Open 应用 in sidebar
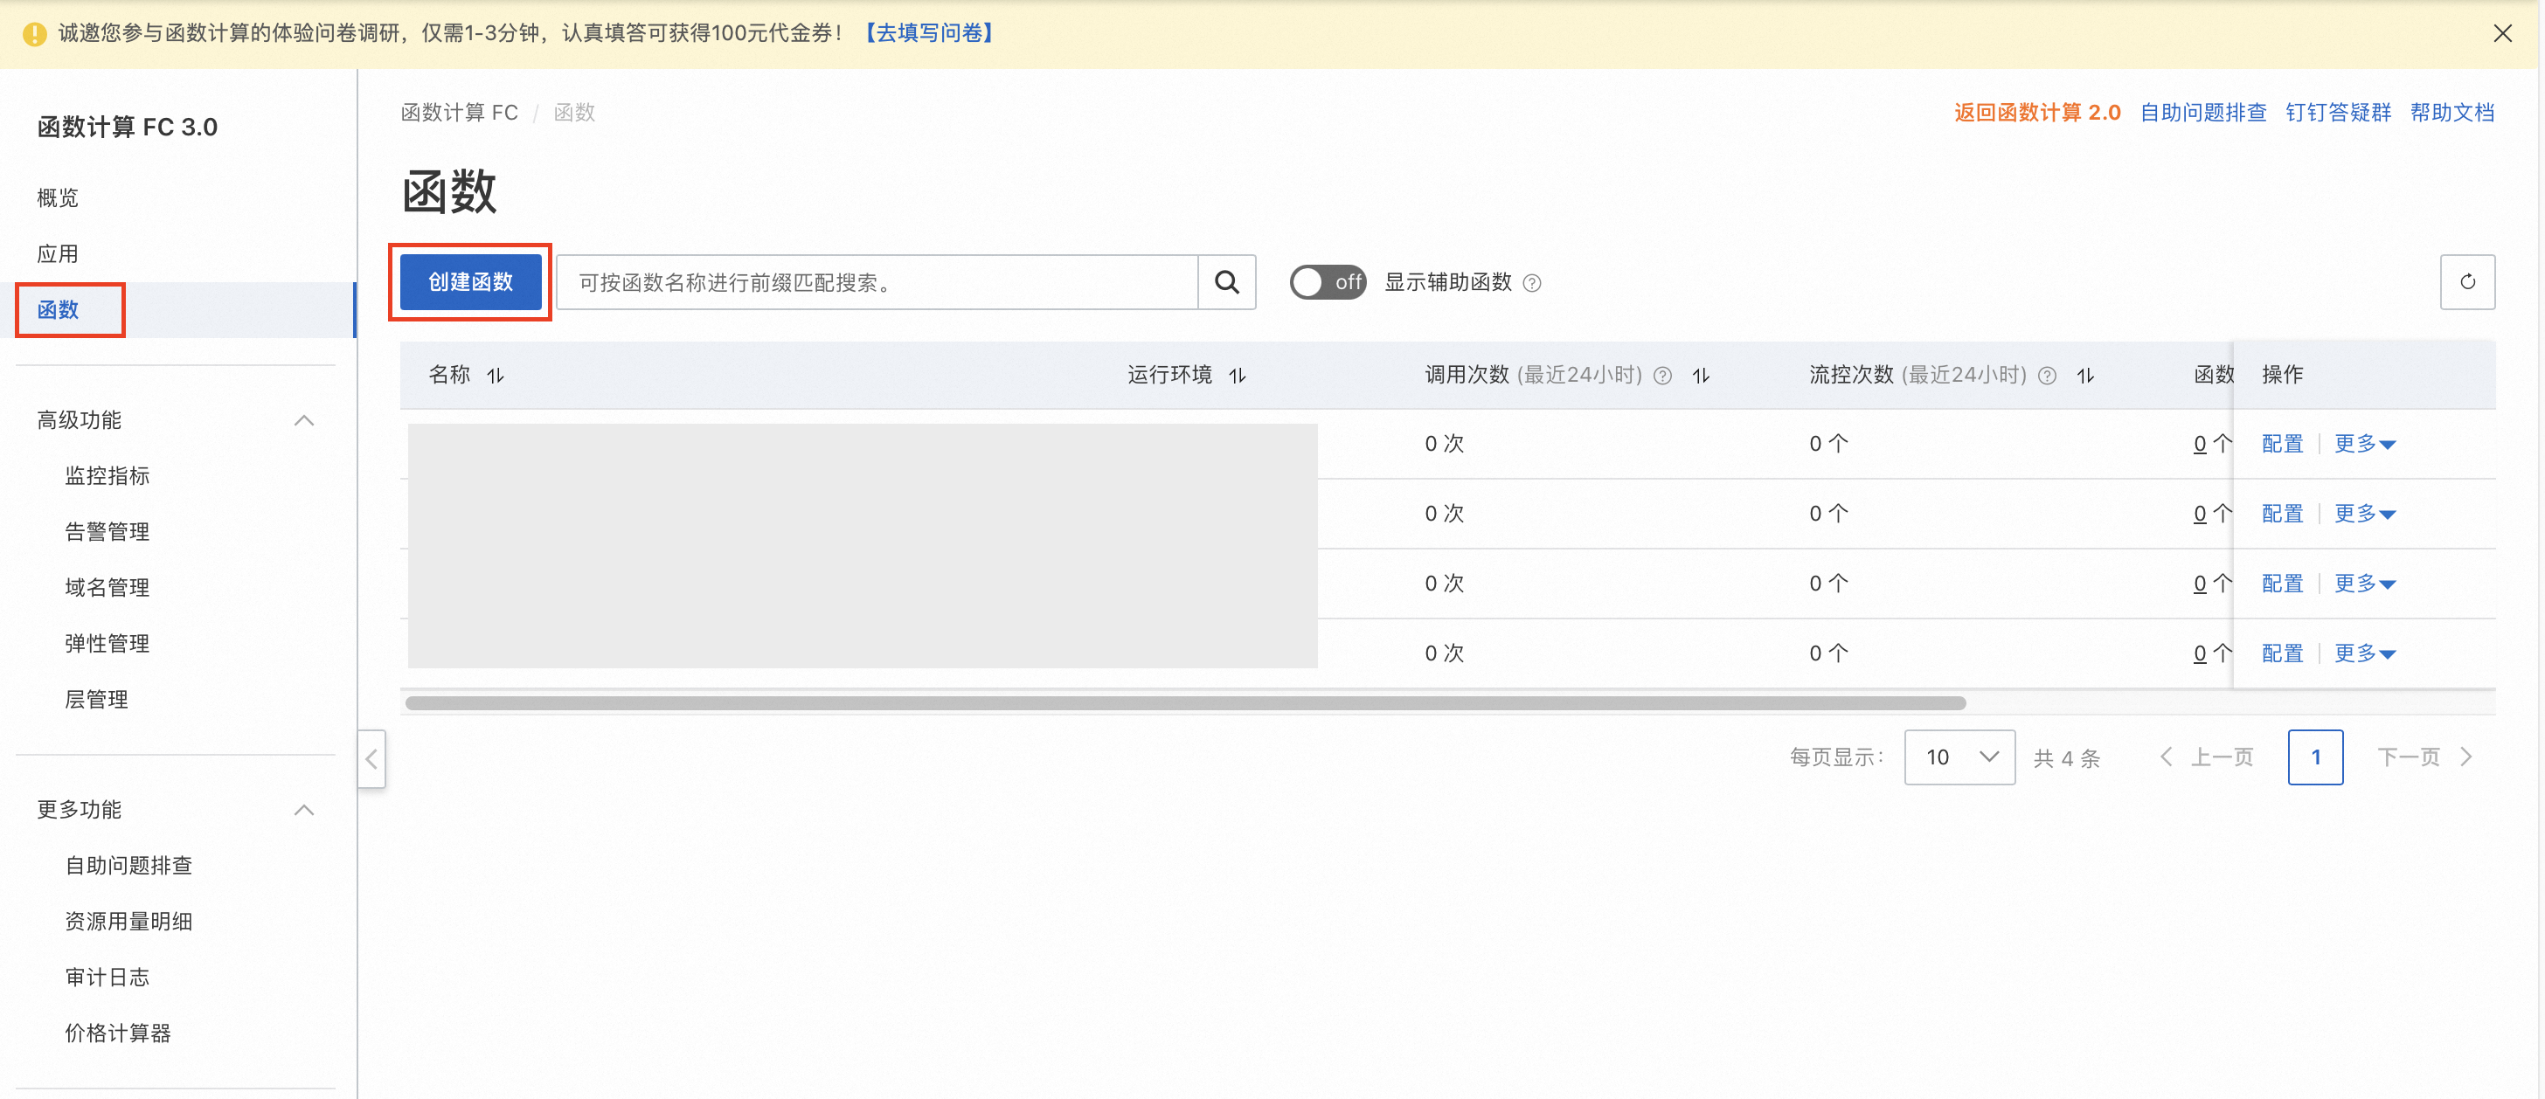The image size is (2545, 1099). pyautogui.click(x=58, y=253)
